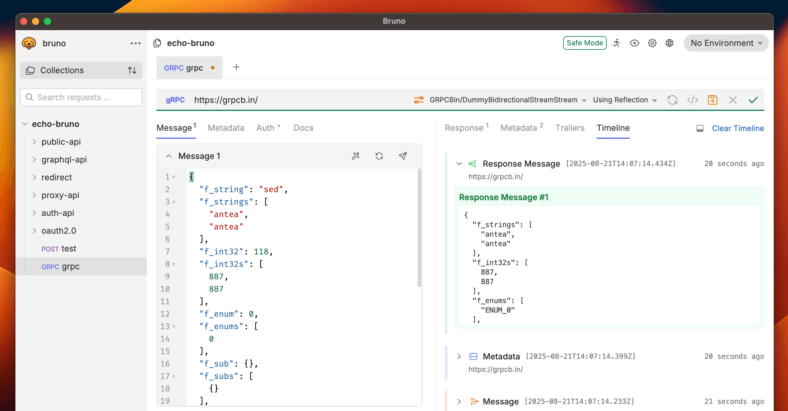The image size is (788, 411).
Task: Open the generate code icon
Action: tap(692, 100)
